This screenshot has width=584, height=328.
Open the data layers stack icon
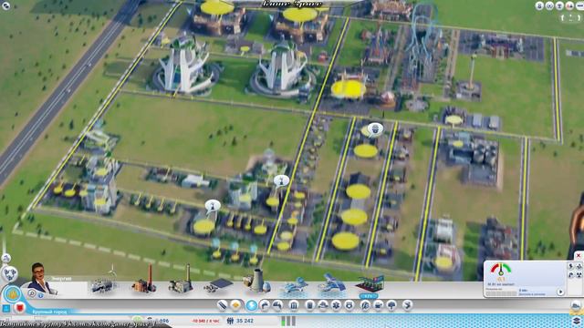click(x=576, y=321)
